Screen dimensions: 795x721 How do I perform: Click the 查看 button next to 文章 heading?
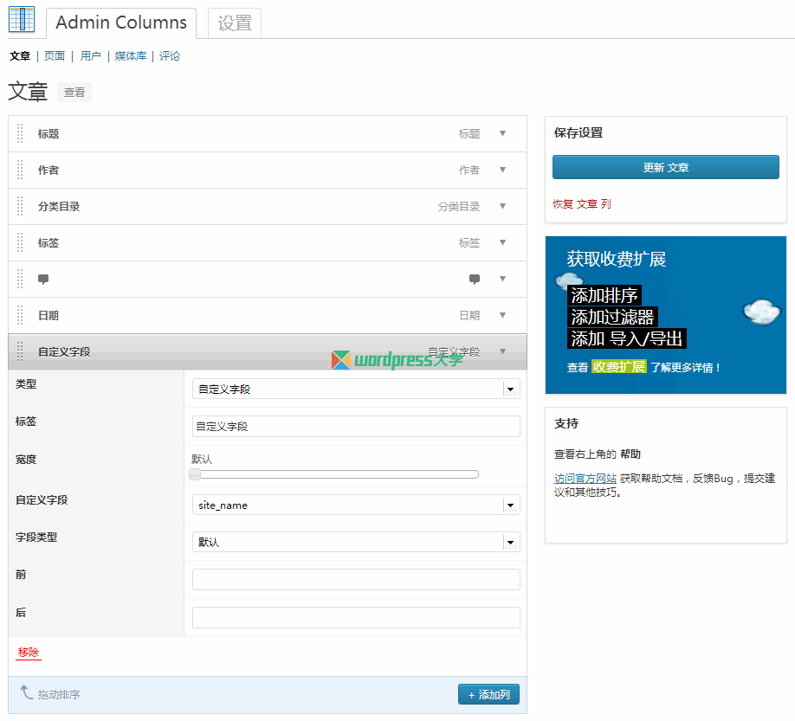coord(74,93)
